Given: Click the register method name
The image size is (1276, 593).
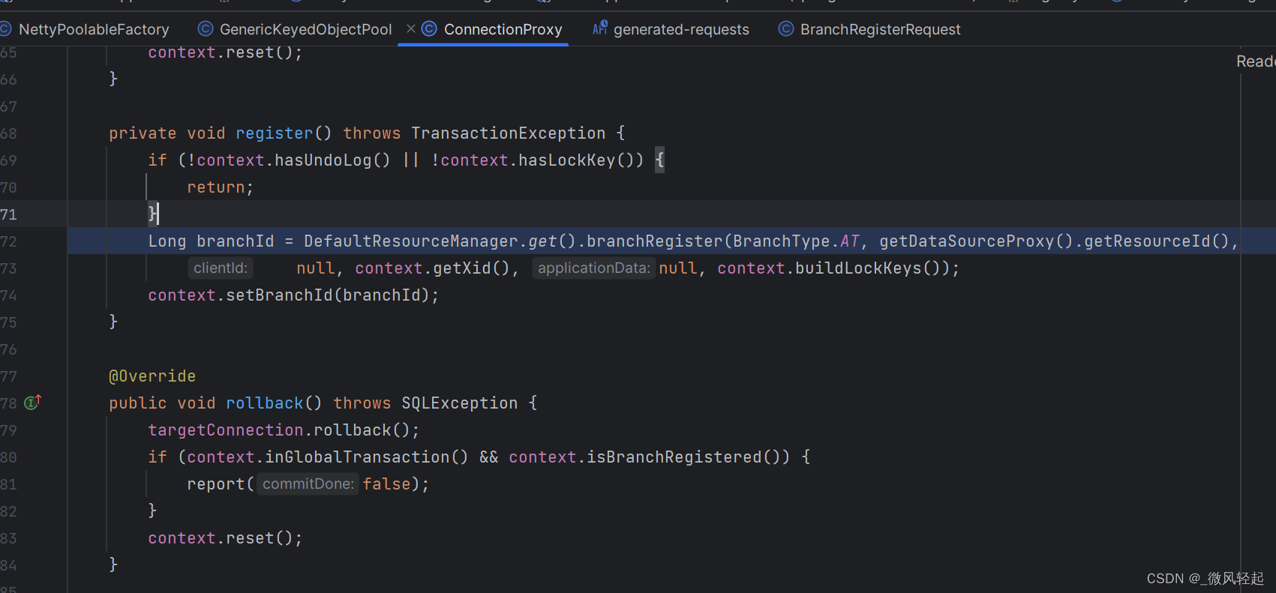Looking at the screenshot, I should coord(275,133).
